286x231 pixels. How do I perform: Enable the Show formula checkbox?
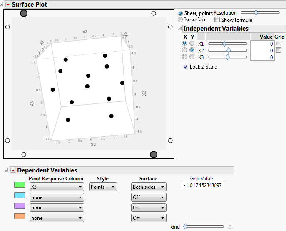217,20
